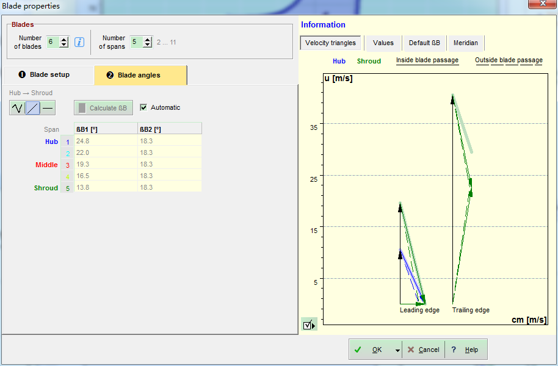Click the Shroud row label in table

point(46,188)
